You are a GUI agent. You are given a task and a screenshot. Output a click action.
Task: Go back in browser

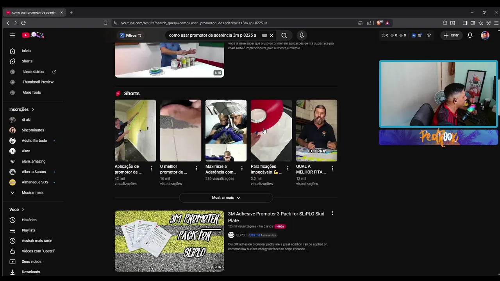tap(8, 23)
